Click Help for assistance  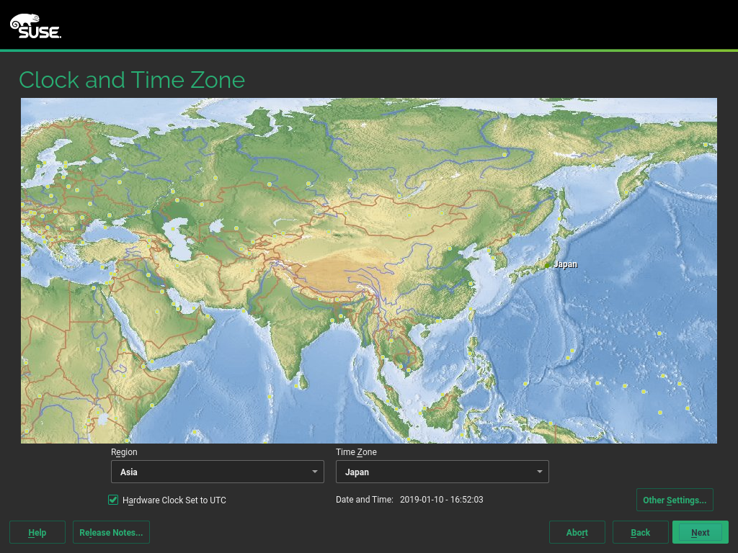[x=37, y=532]
